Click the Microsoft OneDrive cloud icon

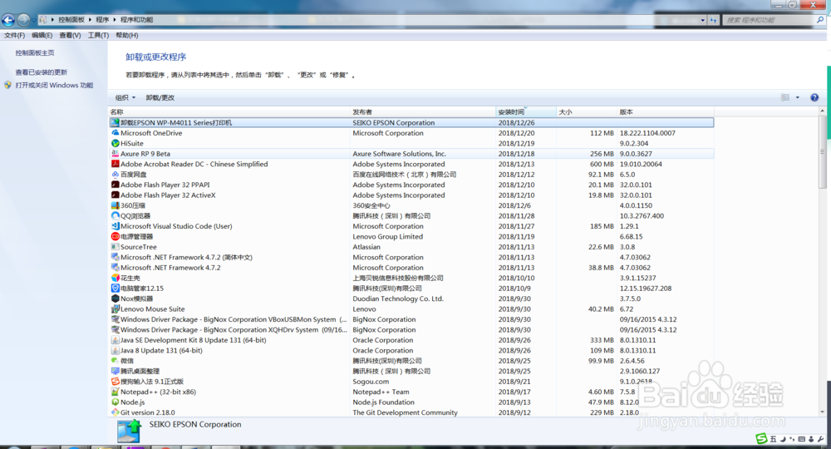pos(115,133)
